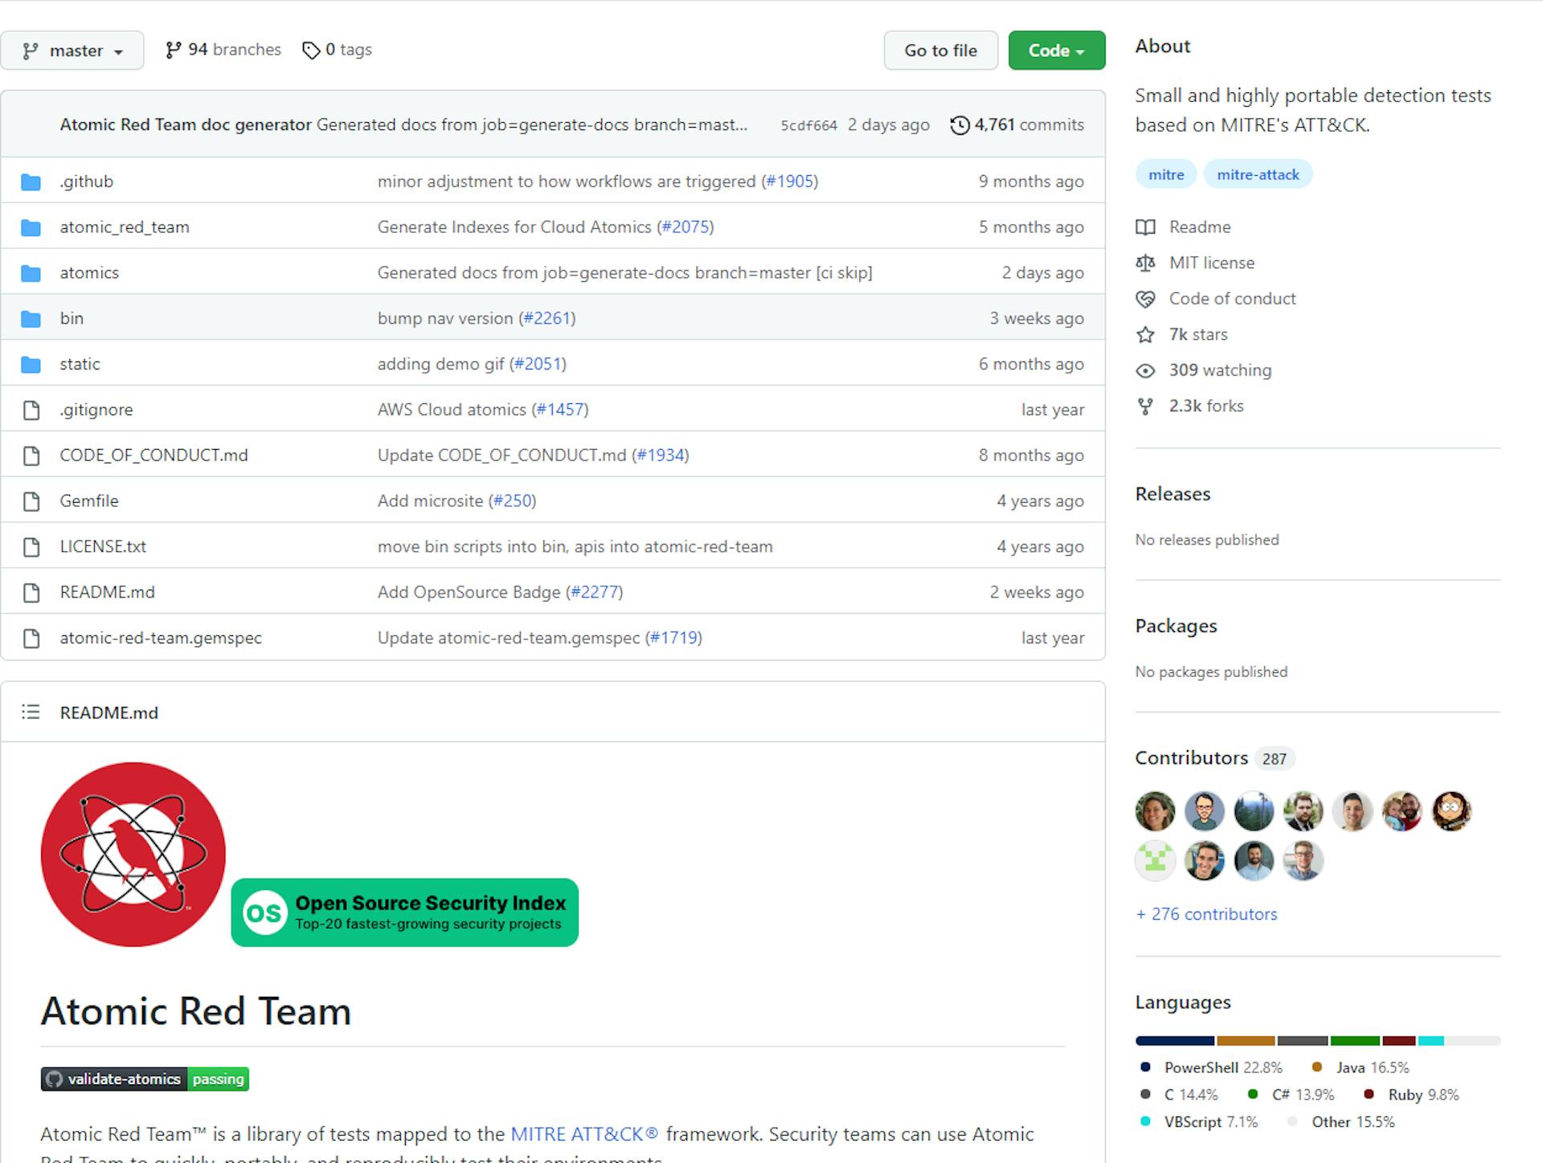Click the commit history clock icon
This screenshot has width=1543, height=1163.
point(961,124)
